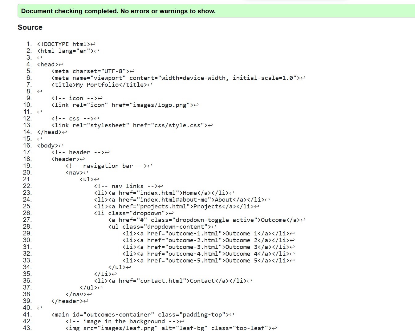Viewport: 415px width, 331px height.
Task: Click the outcome-3.html code line
Action: point(206,247)
